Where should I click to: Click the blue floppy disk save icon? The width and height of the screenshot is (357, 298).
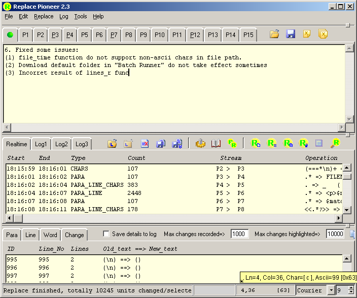coord(291,35)
